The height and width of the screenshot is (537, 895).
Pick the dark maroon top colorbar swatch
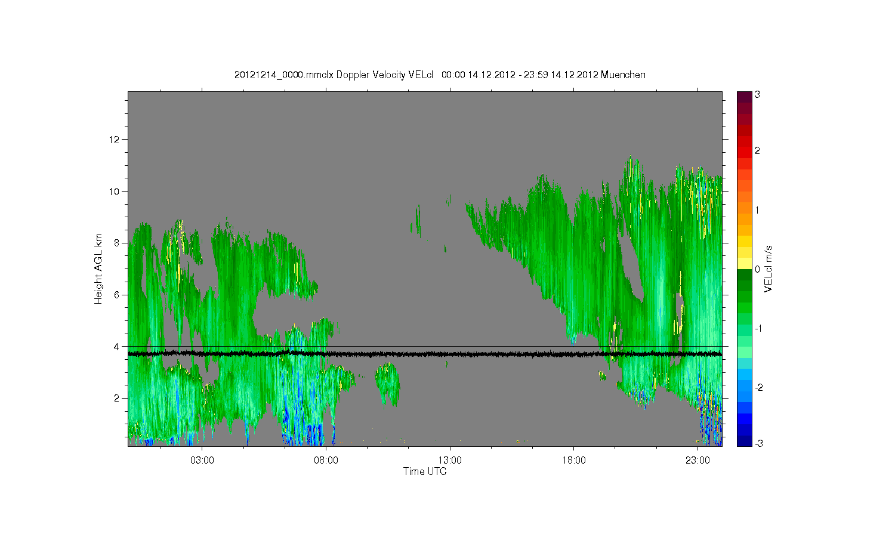coord(744,96)
